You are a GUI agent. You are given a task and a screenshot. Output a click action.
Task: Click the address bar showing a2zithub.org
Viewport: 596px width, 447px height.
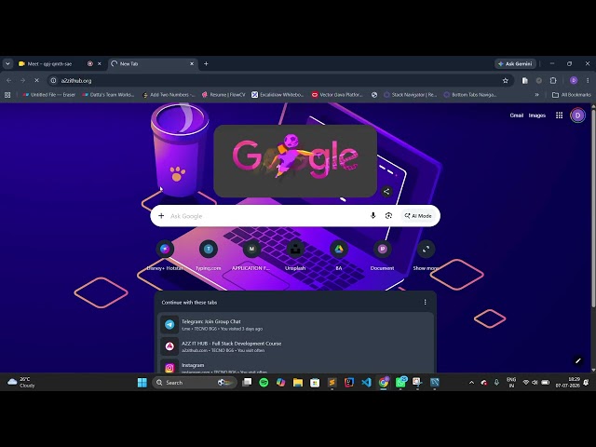coord(280,81)
